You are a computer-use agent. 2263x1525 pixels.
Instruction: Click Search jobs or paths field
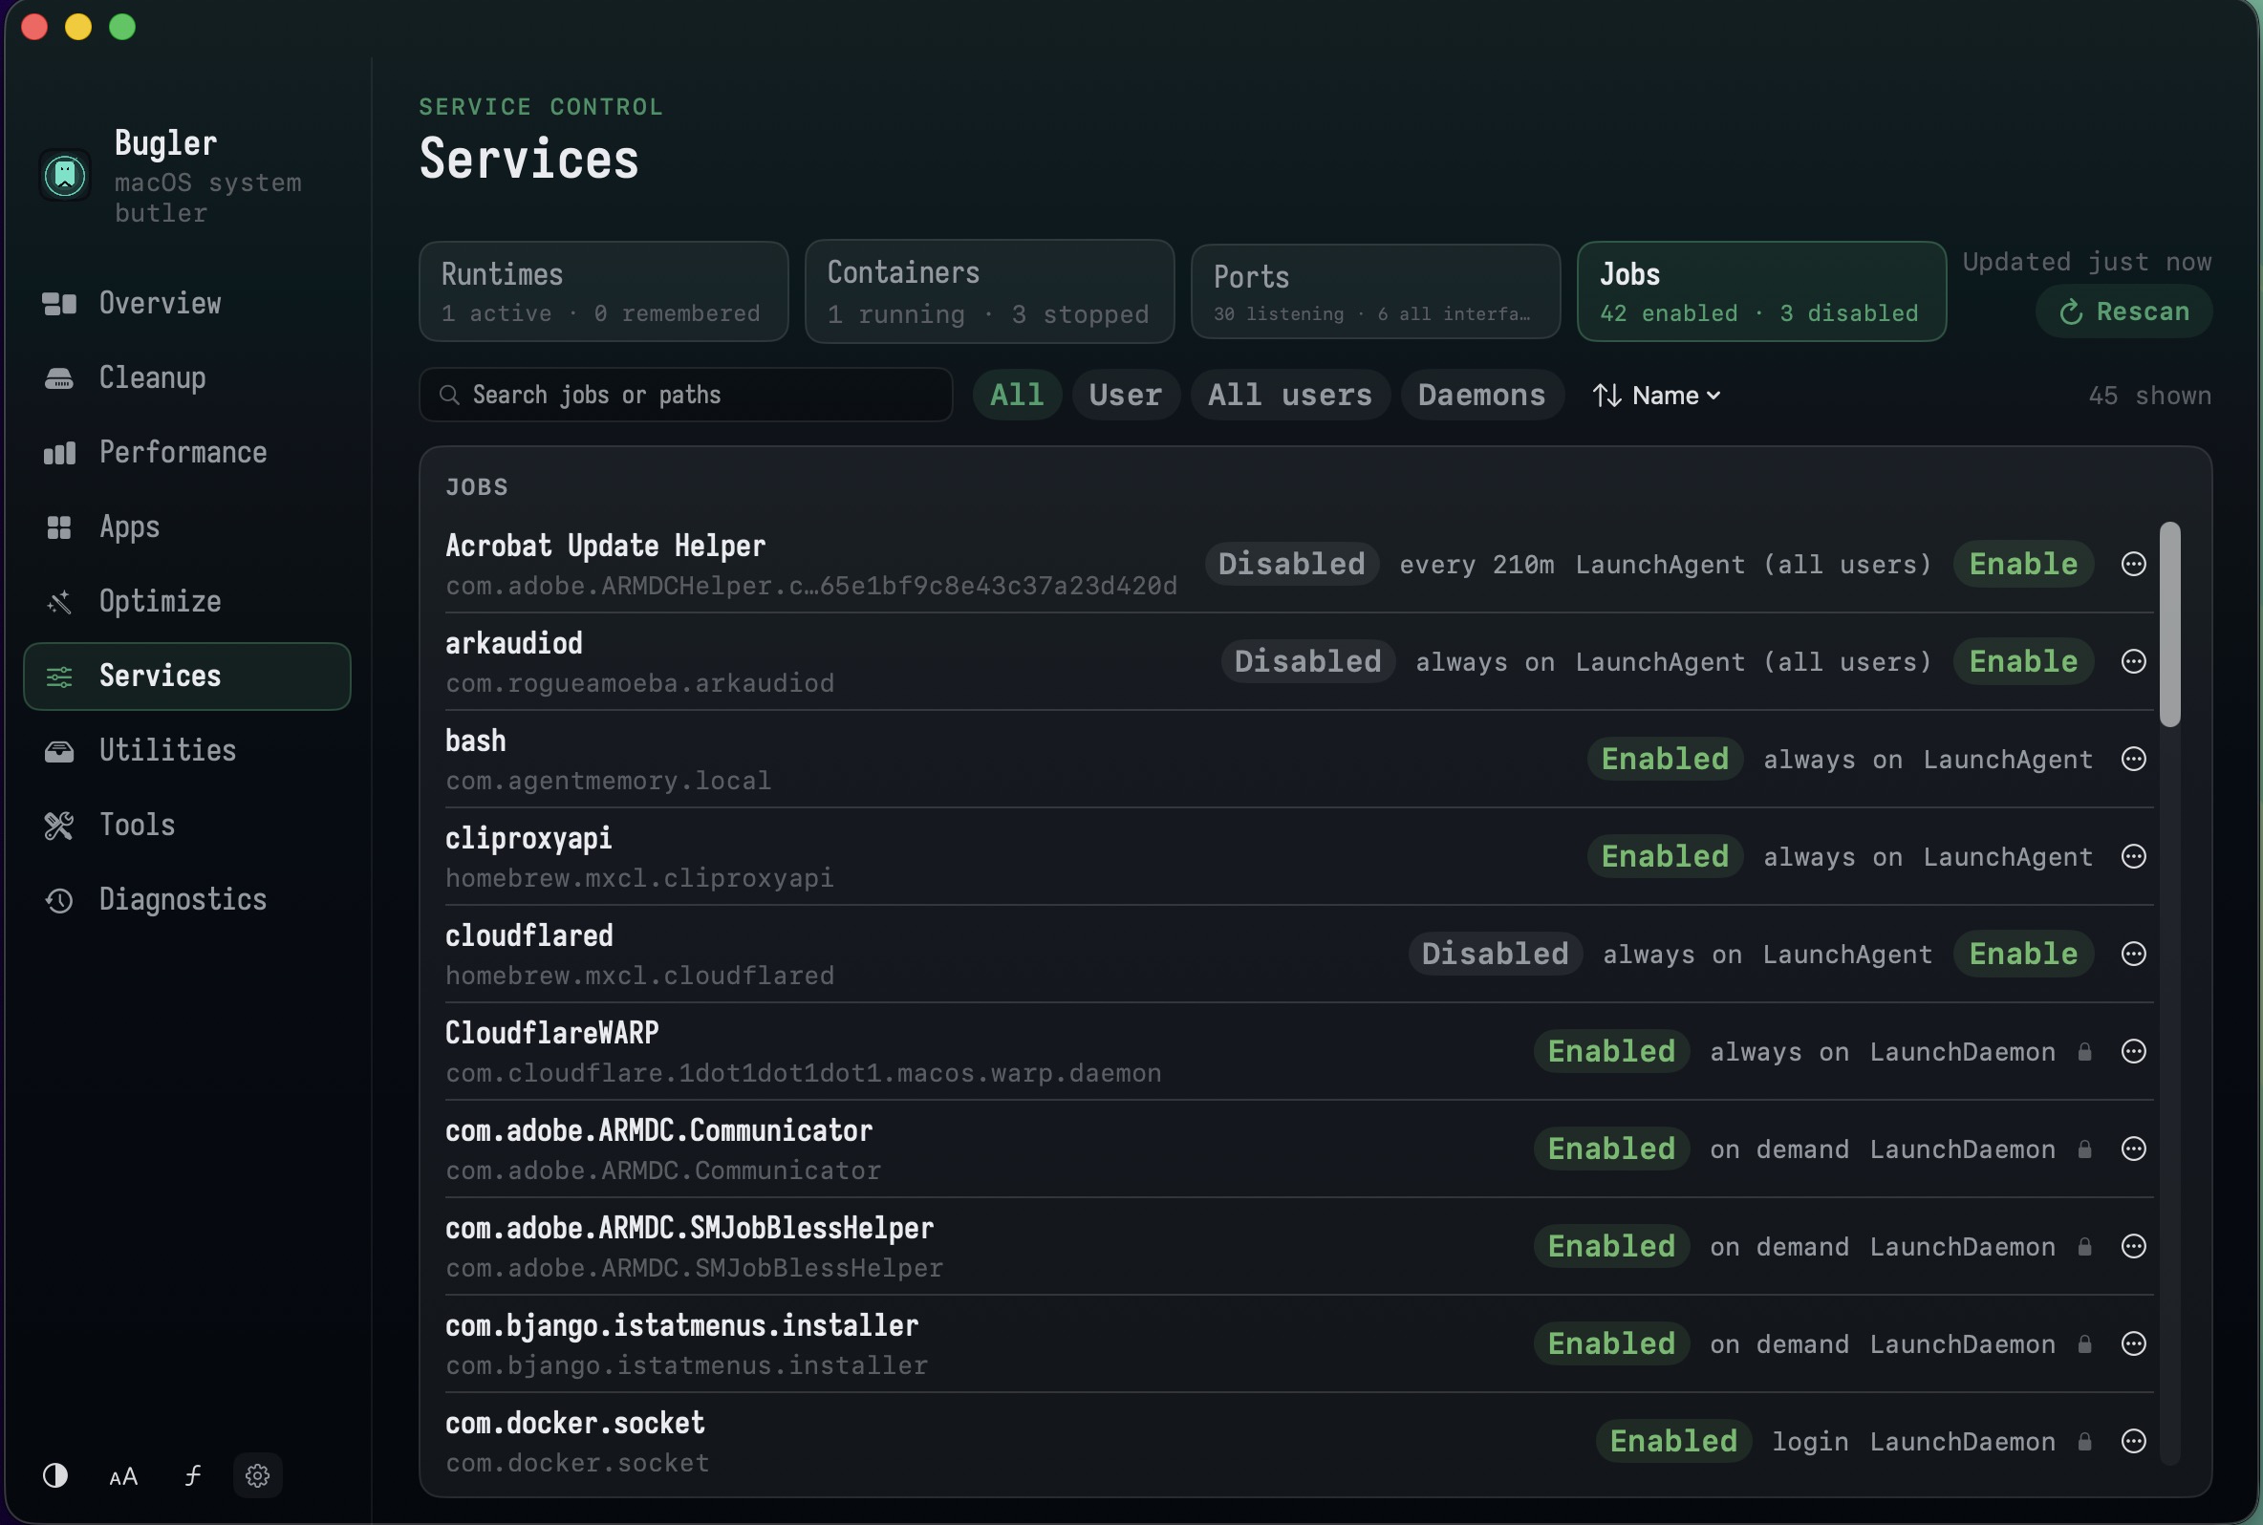coord(685,395)
